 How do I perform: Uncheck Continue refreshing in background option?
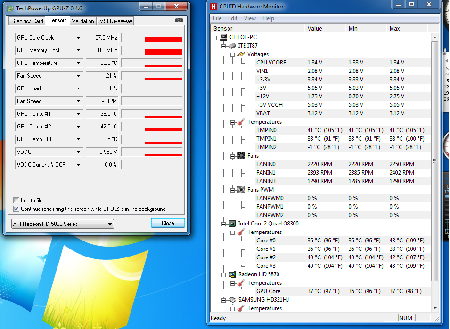(16, 209)
